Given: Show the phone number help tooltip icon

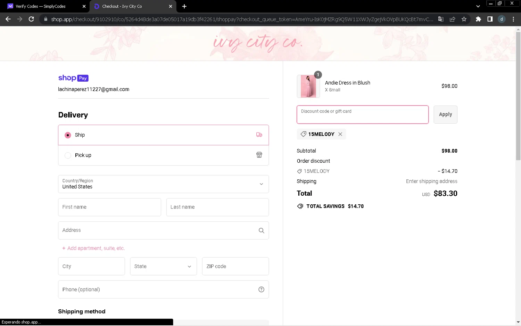Looking at the screenshot, I should (261, 290).
